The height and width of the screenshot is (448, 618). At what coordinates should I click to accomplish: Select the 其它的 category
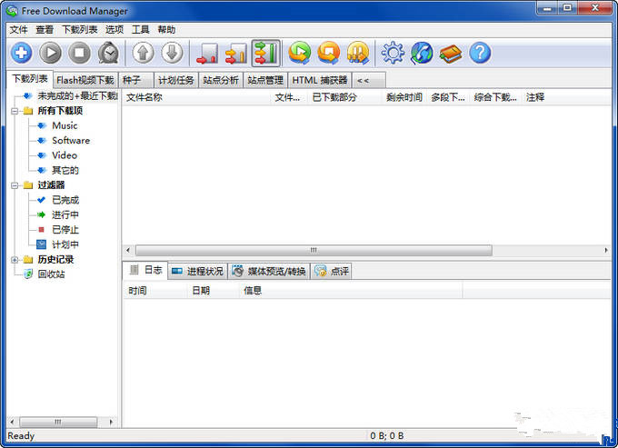(x=65, y=171)
